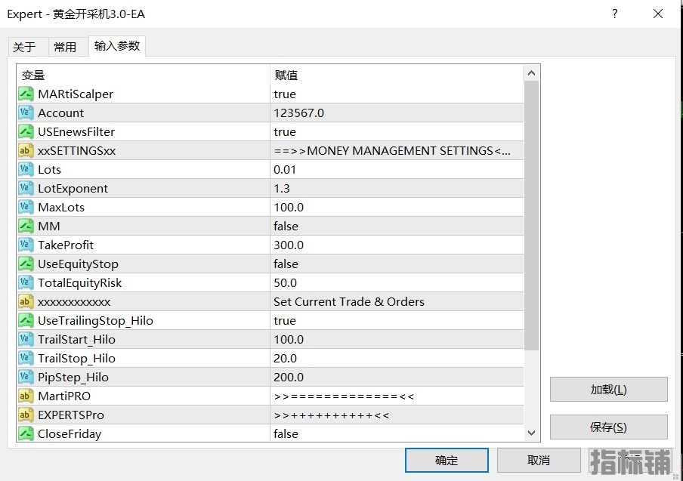The height and width of the screenshot is (481, 683).
Task: Click the MartiPRO value cell
Action: [x=397, y=396]
